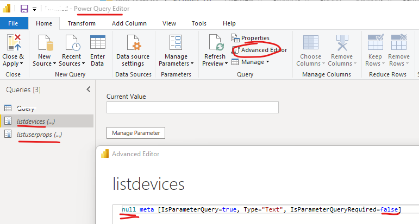Switch to the Tools tab
This screenshot has height=224, width=419.
pos(199,23)
